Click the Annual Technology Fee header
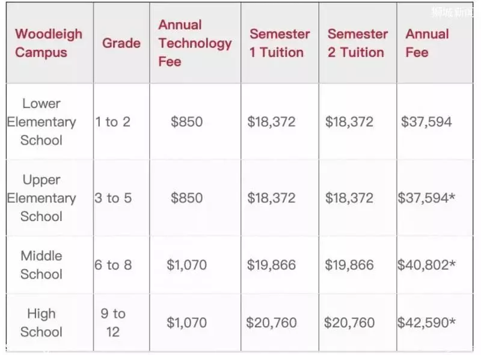This screenshot has width=481, height=355. [195, 43]
